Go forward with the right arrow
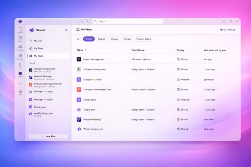This screenshot has width=251, height=167. [87, 22]
